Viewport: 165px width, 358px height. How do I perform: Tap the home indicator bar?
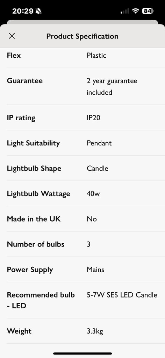82,353
